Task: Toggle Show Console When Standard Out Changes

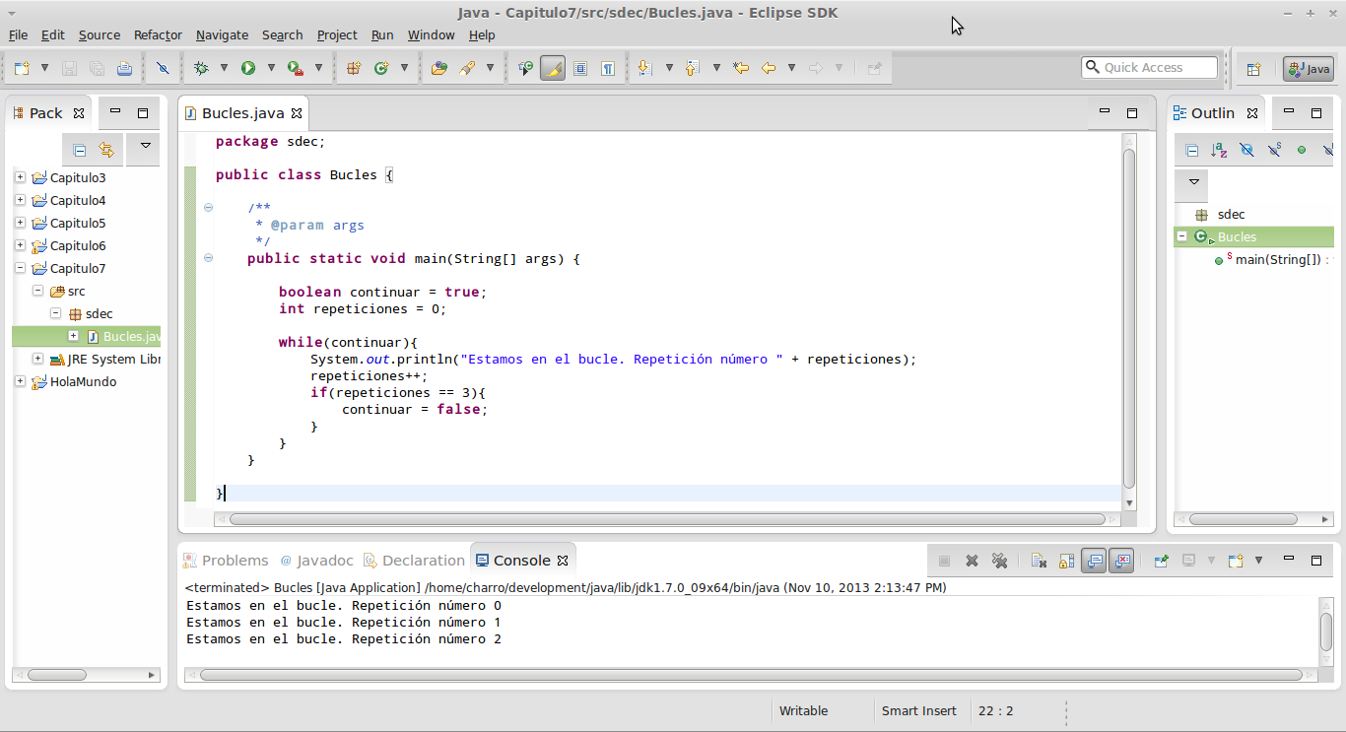Action: click(1094, 560)
